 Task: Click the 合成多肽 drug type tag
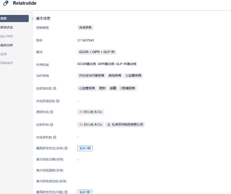coord(85,28)
